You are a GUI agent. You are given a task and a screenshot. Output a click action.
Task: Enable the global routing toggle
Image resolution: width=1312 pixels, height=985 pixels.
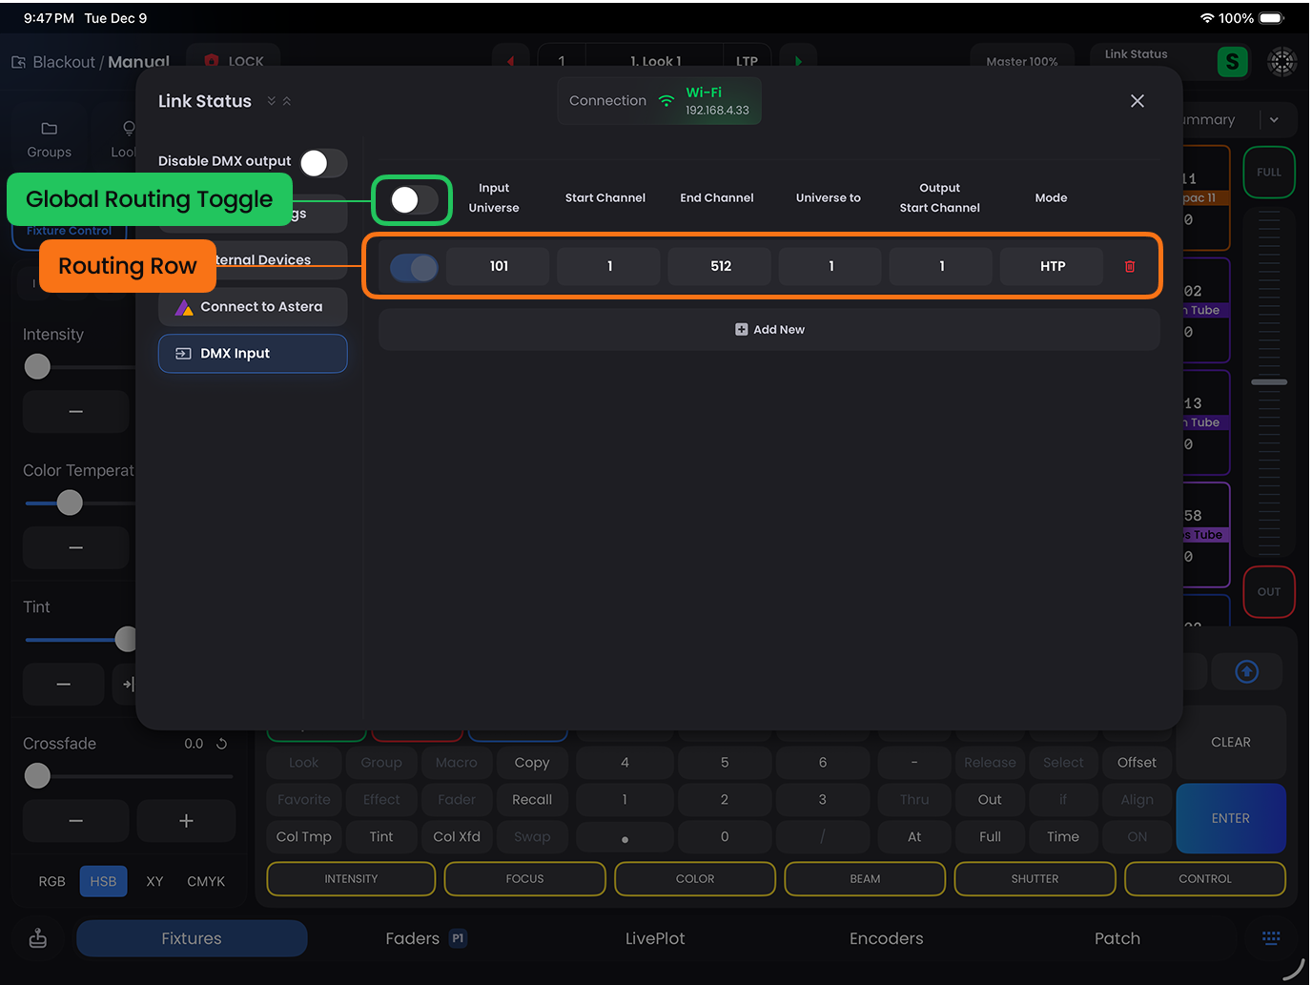point(411,200)
